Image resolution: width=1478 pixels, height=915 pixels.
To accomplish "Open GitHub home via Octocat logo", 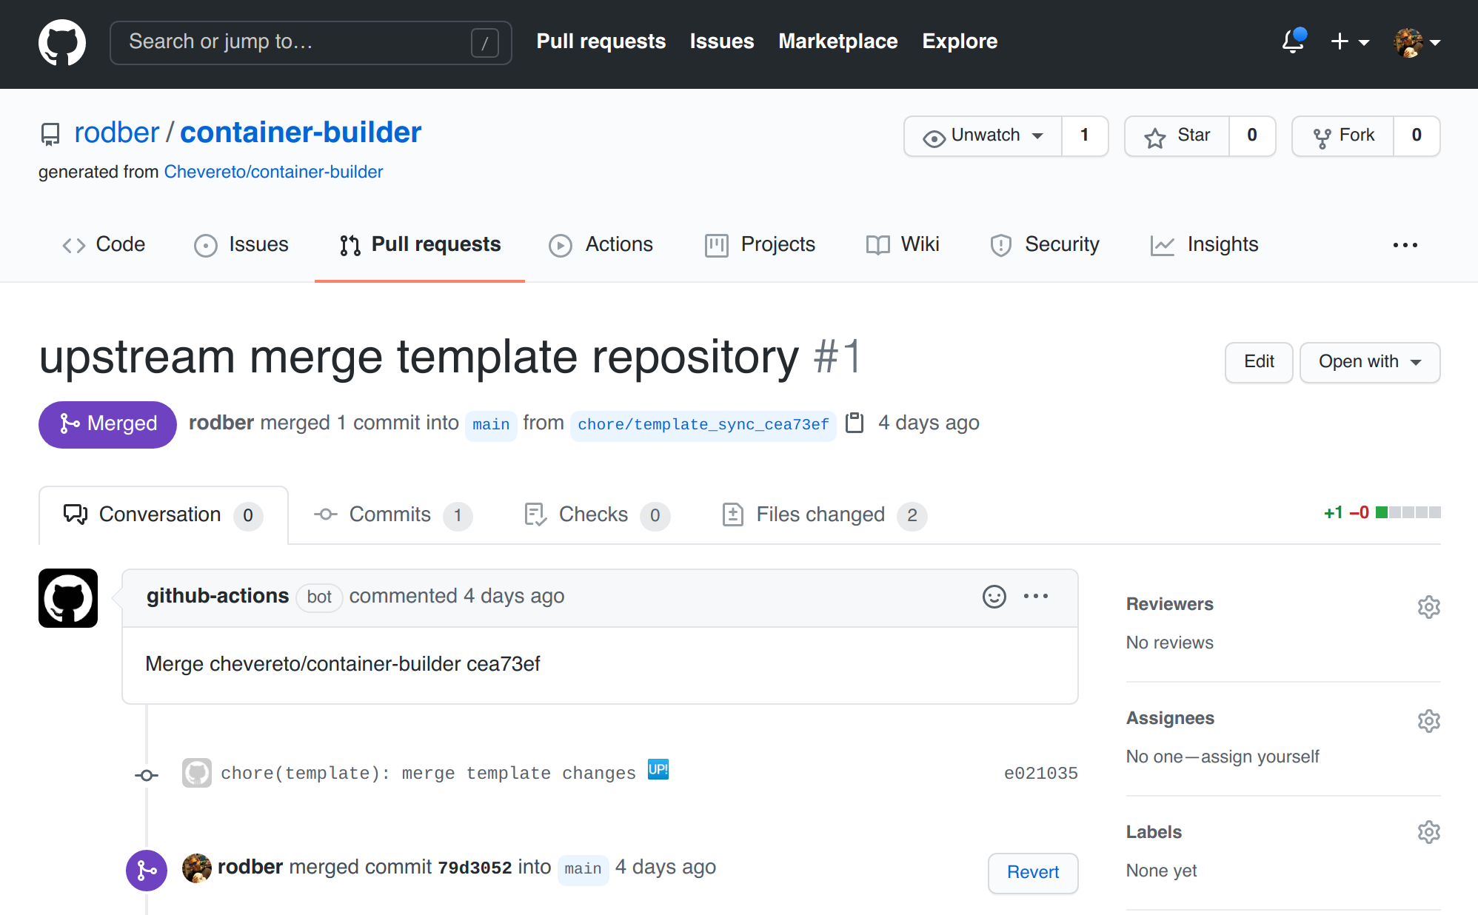I will coord(62,42).
